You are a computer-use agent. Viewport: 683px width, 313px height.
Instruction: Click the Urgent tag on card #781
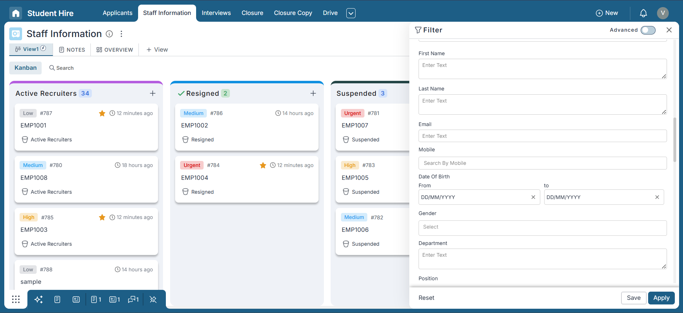[352, 113]
